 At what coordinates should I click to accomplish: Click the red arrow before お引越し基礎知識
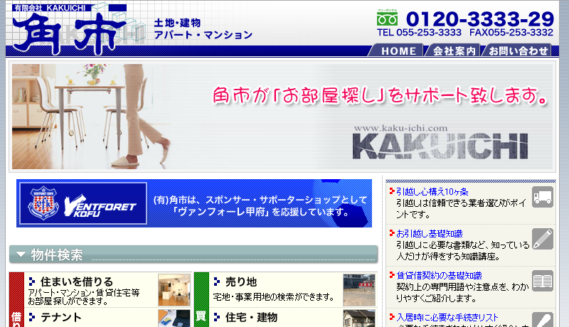pos(392,233)
